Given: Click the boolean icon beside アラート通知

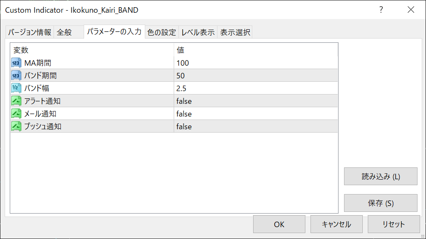Looking at the screenshot, I should (16, 101).
